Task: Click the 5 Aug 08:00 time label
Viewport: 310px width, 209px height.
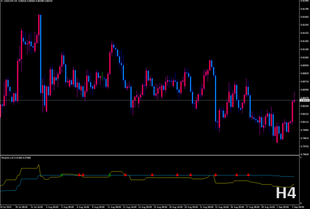Action: [x=67, y=207]
